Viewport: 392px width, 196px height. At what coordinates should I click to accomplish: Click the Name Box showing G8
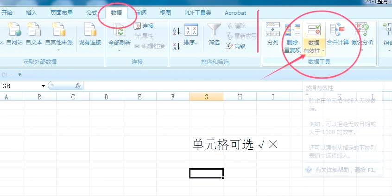(x=21, y=86)
